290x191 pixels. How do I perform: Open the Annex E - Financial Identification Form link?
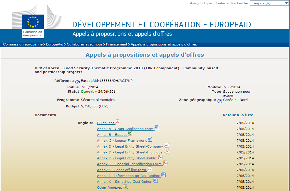point(129,164)
